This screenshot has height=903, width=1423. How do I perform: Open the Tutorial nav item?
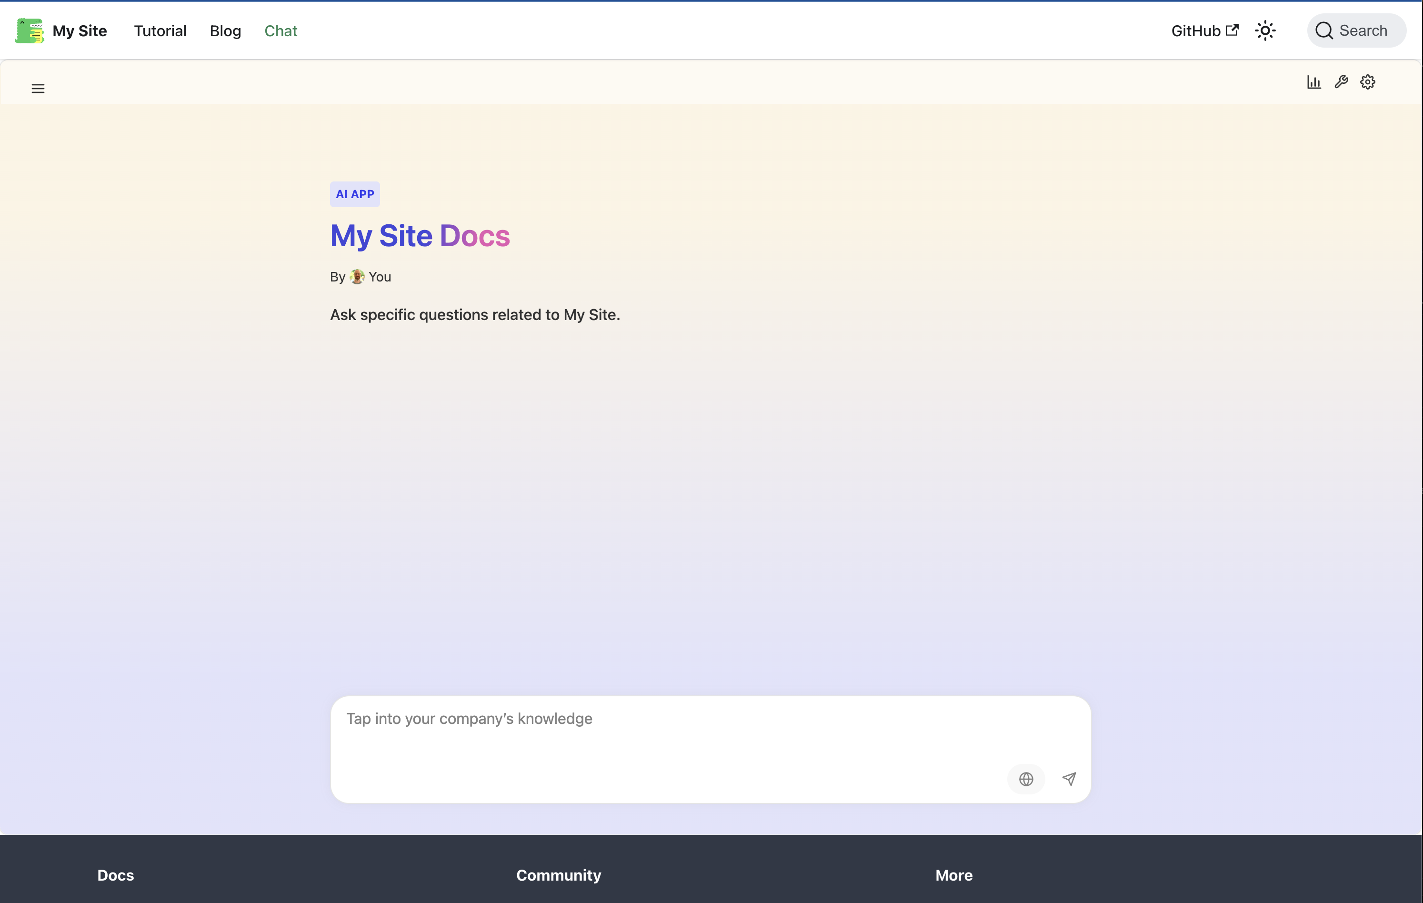point(160,31)
